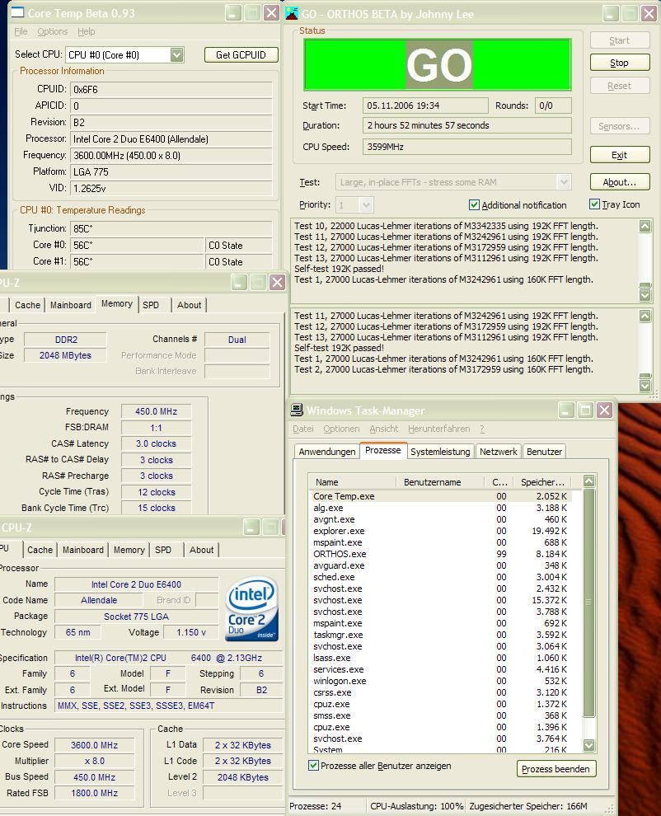Open Mainboard tab in CPU-Z Memory window
This screenshot has width=661, height=816.
[70, 305]
